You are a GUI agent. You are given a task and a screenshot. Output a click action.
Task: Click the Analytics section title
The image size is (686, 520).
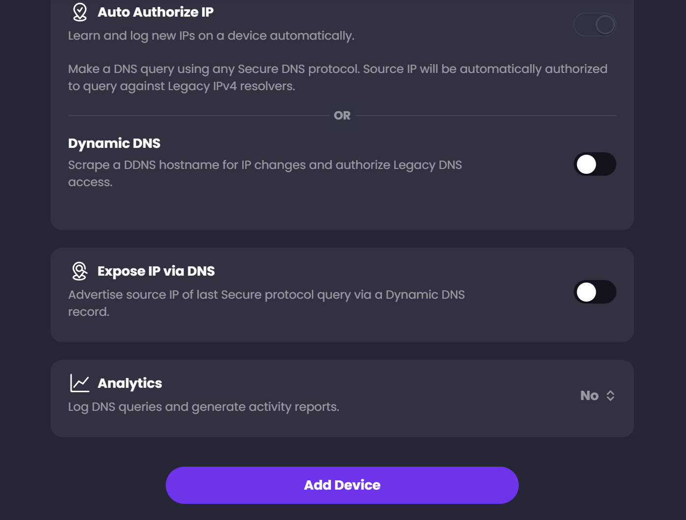130,383
